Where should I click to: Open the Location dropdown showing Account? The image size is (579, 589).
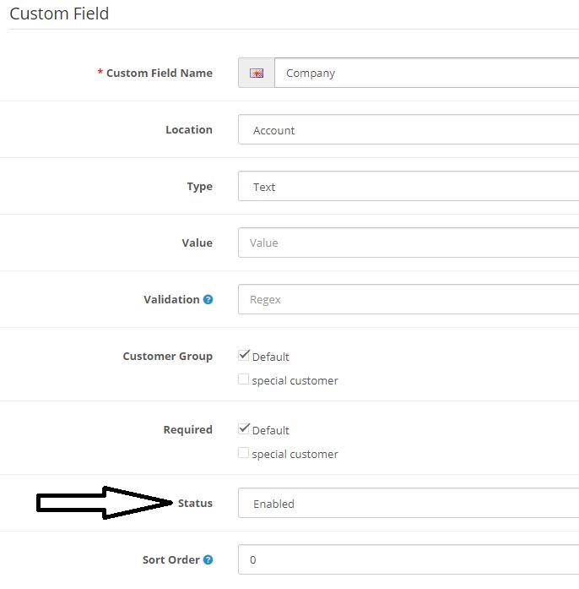coord(409,129)
